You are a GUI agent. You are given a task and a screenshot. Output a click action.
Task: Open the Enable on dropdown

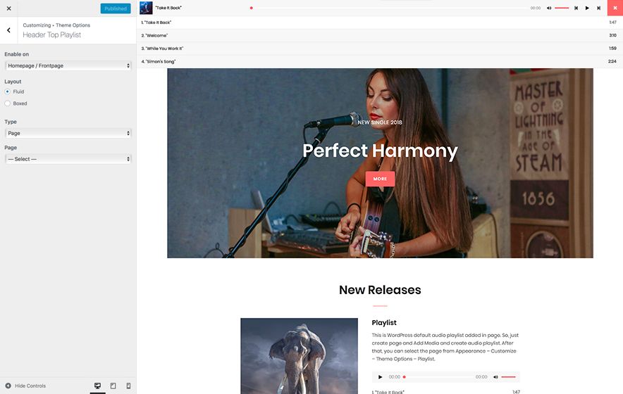68,65
